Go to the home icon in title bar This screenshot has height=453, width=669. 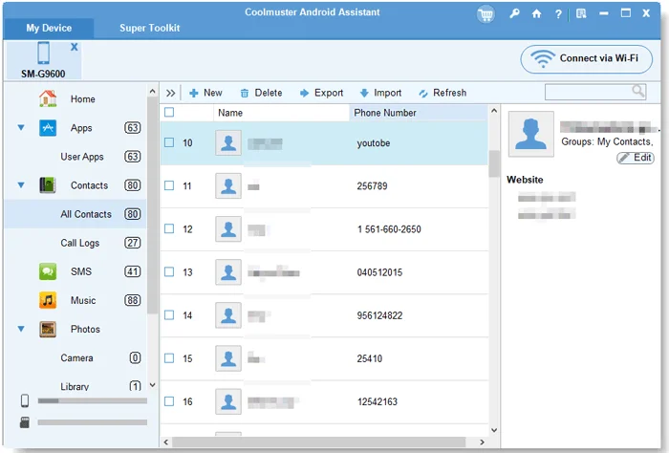click(x=537, y=13)
